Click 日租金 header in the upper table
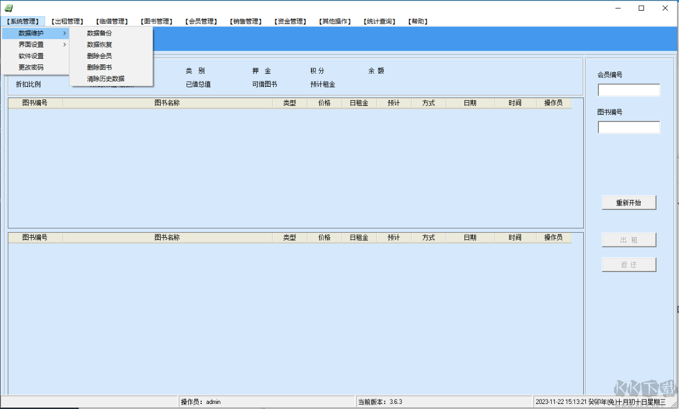Screen dimensions: 679x409 click(359, 103)
